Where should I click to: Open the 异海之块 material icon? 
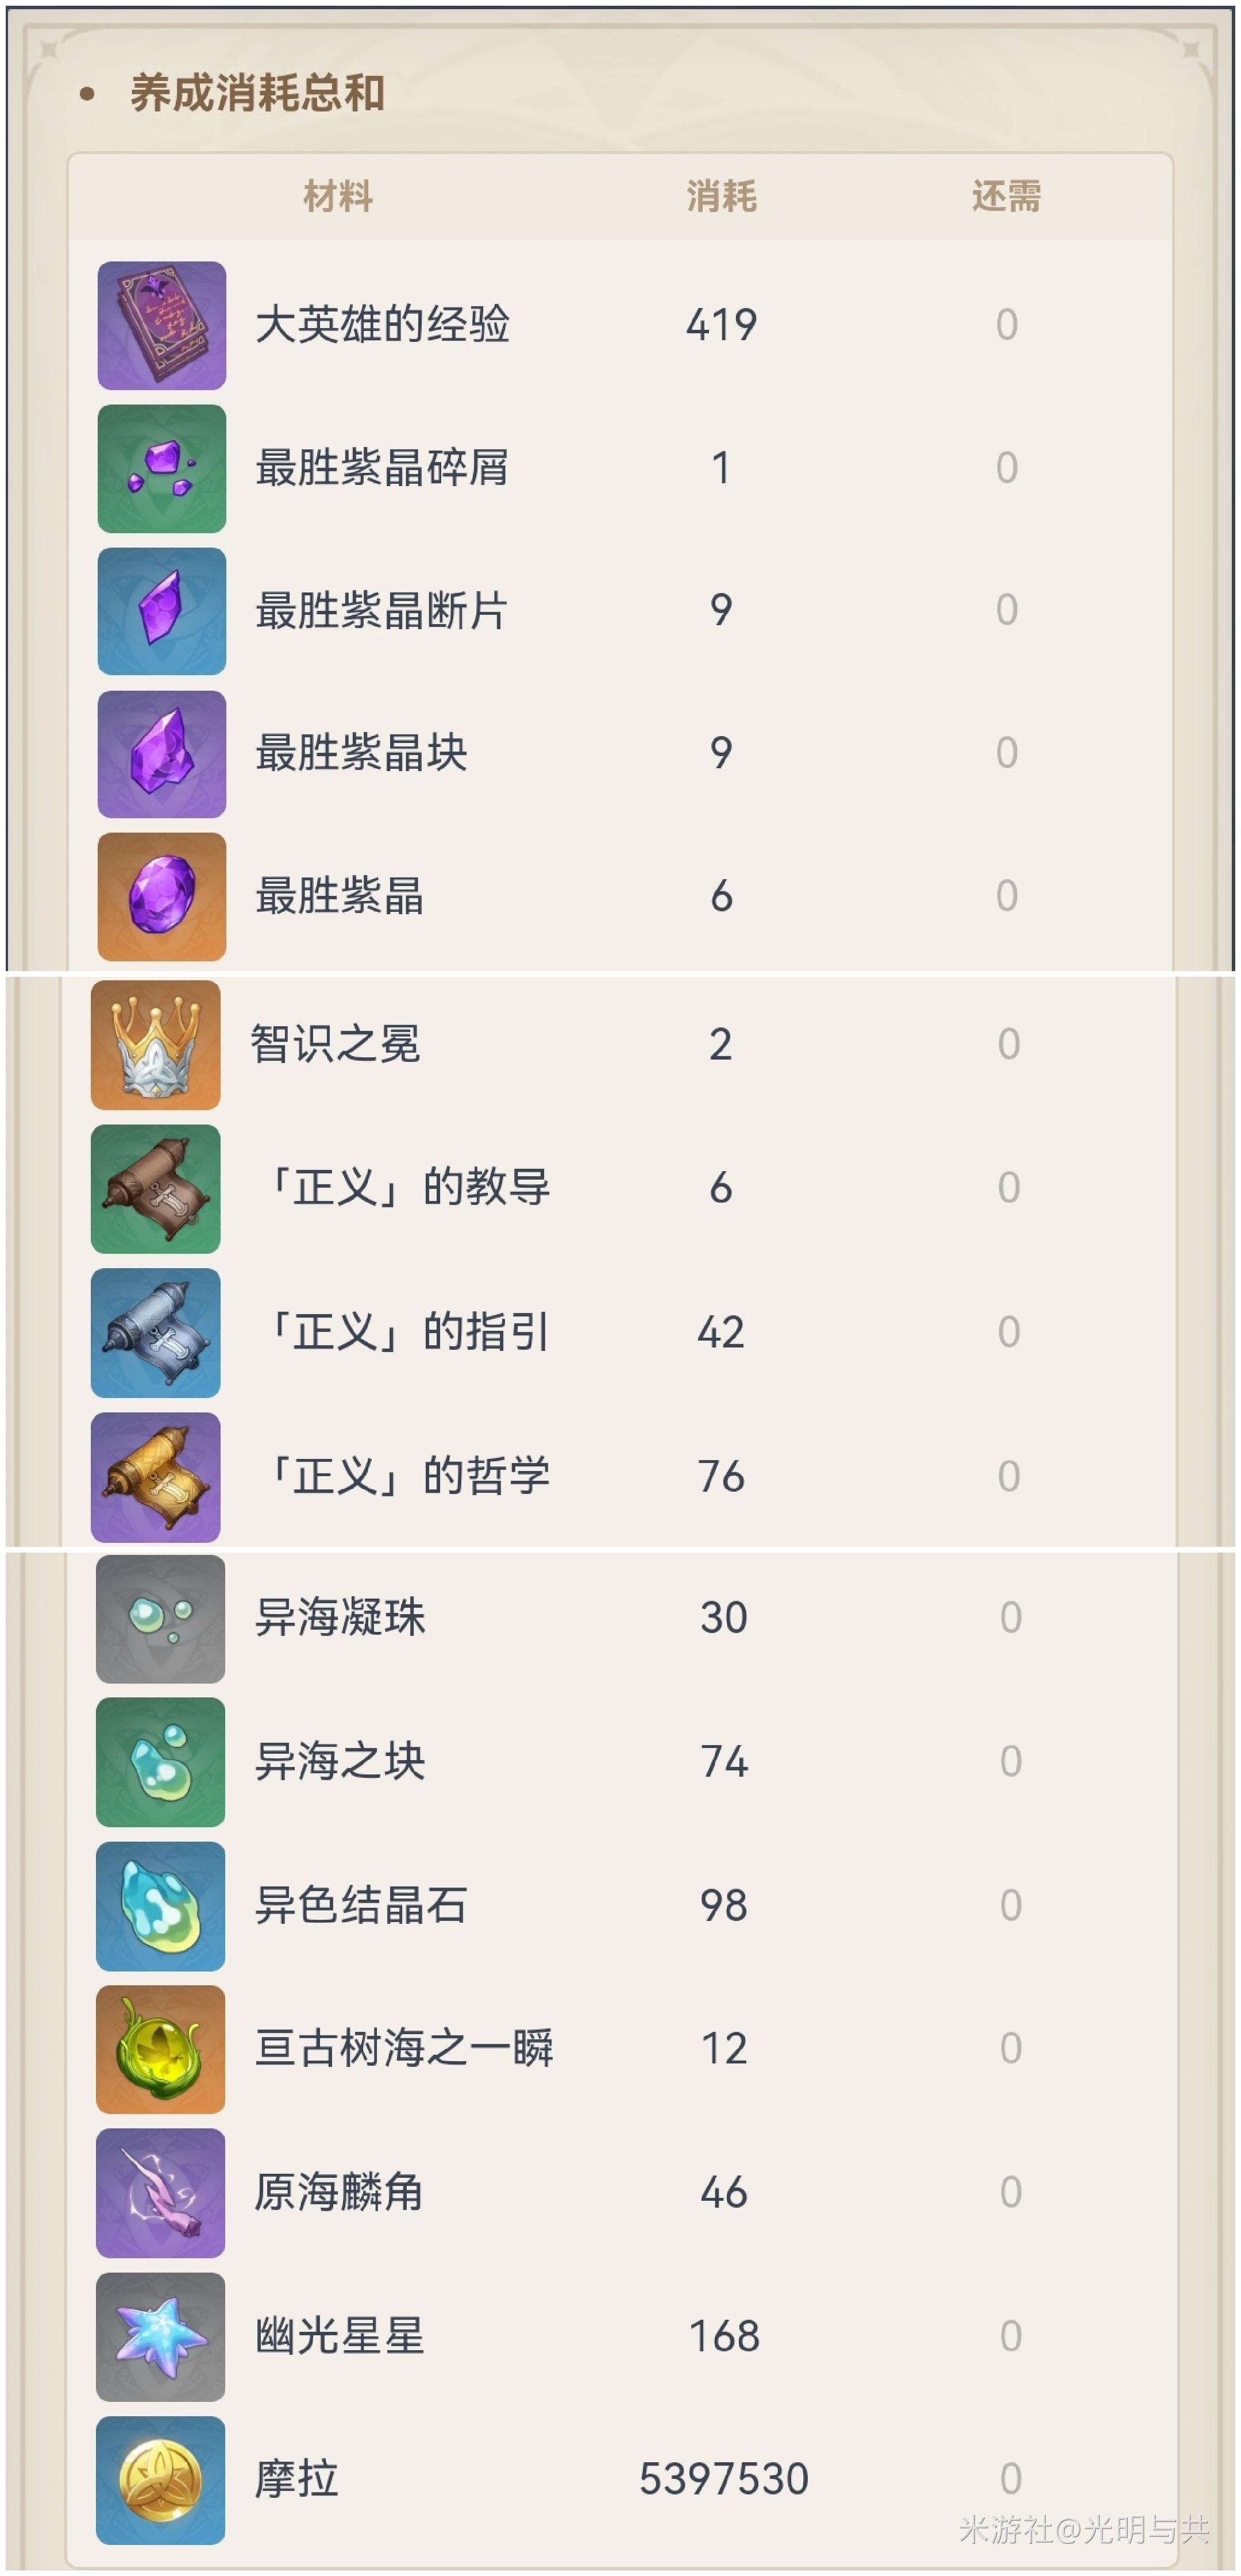pyautogui.click(x=160, y=1762)
